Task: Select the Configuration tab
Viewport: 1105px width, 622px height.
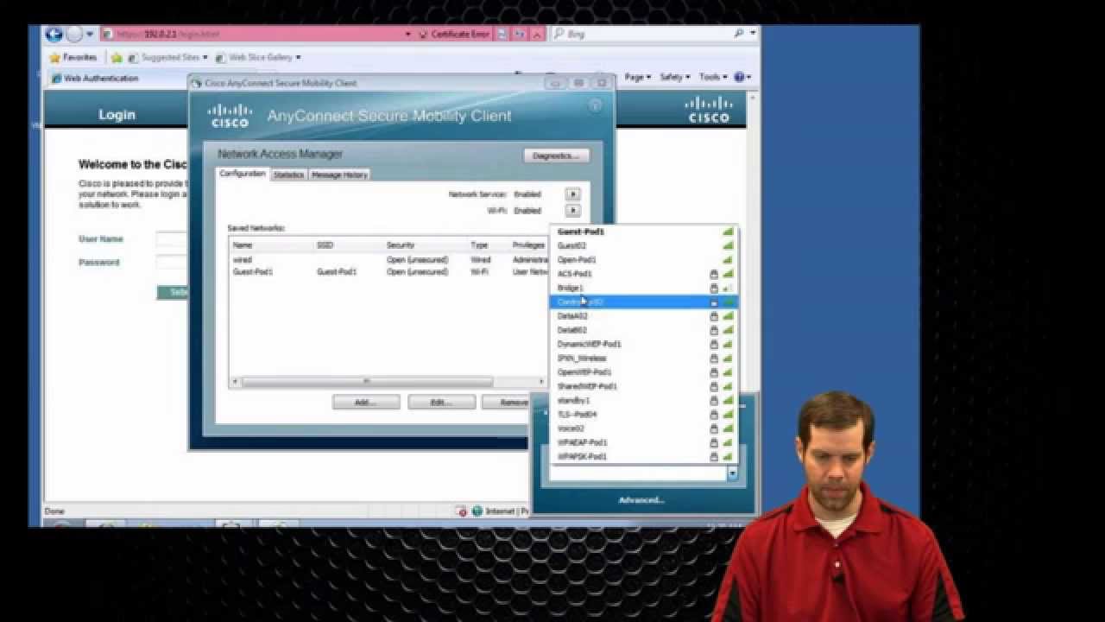Action: [243, 174]
